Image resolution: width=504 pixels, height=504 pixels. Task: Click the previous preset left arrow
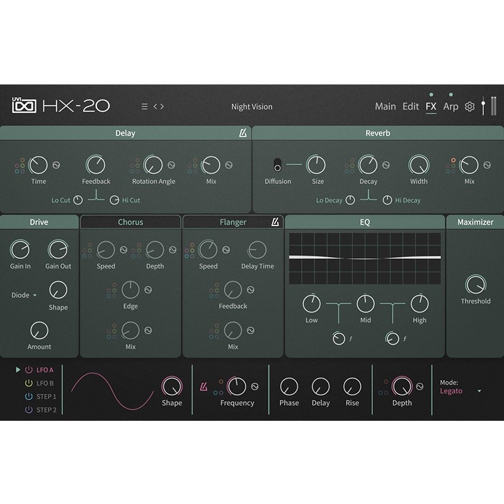click(155, 106)
